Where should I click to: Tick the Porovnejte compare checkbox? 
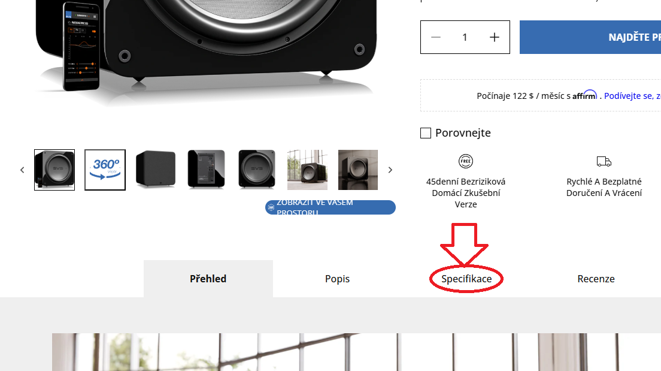coord(426,133)
